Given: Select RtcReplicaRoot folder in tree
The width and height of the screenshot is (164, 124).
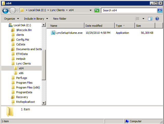Looking at the screenshot, I should [26, 102].
